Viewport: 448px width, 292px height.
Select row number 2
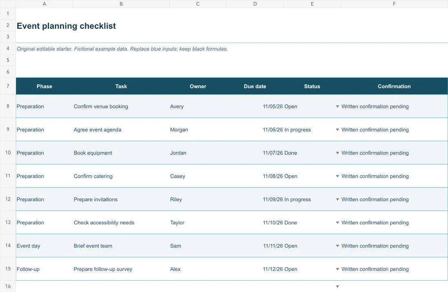8,25
